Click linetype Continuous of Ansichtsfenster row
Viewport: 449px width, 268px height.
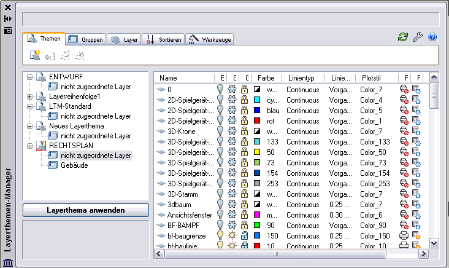point(302,215)
